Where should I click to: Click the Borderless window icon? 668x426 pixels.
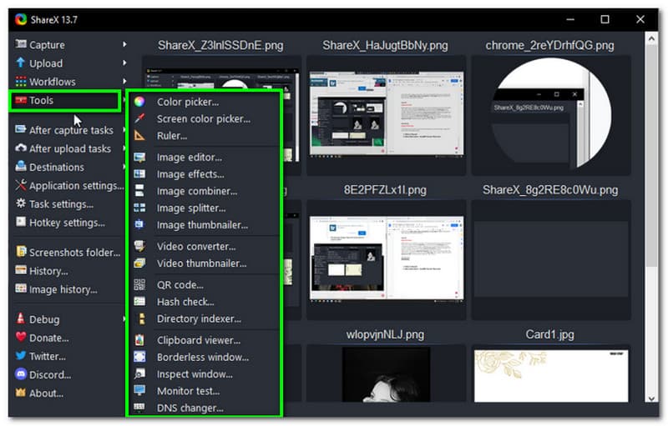[x=139, y=357]
